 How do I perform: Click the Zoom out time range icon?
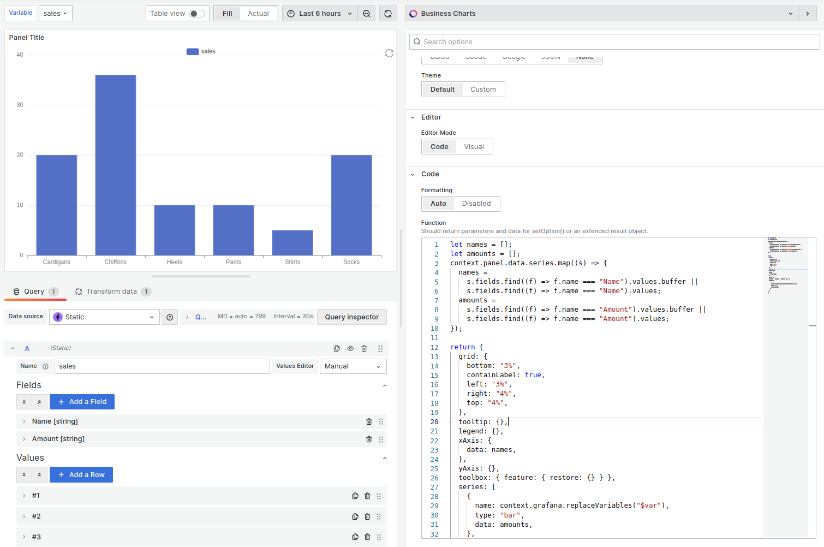[366, 13]
